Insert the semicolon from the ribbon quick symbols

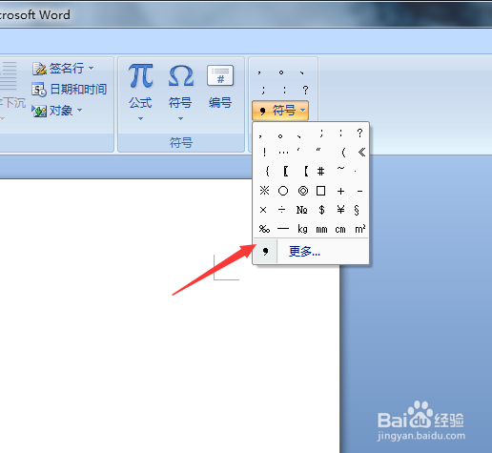262,90
